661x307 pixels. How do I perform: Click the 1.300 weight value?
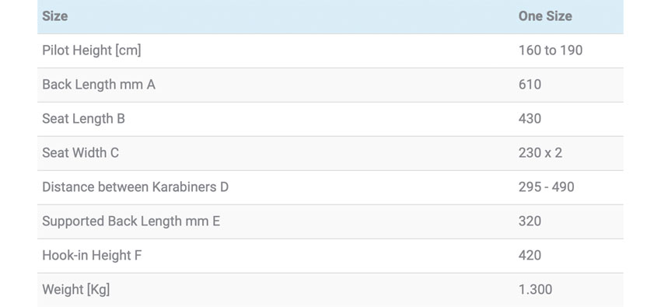click(535, 290)
